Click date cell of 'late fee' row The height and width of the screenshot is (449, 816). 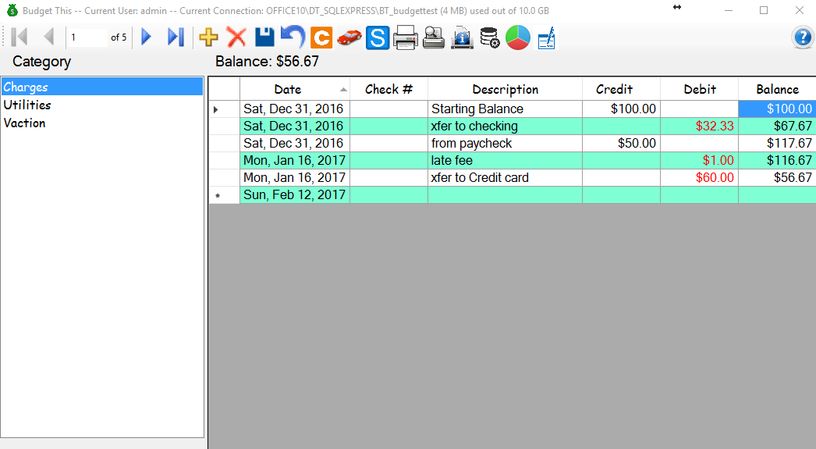[x=295, y=160]
